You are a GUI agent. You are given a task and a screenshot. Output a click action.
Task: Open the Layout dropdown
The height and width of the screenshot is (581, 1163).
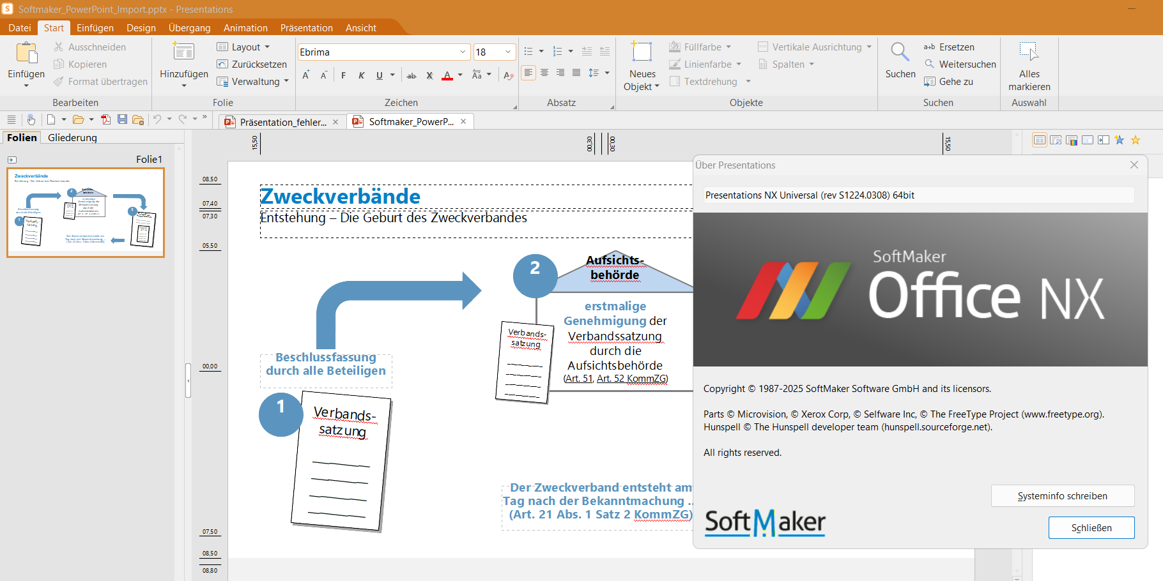243,47
